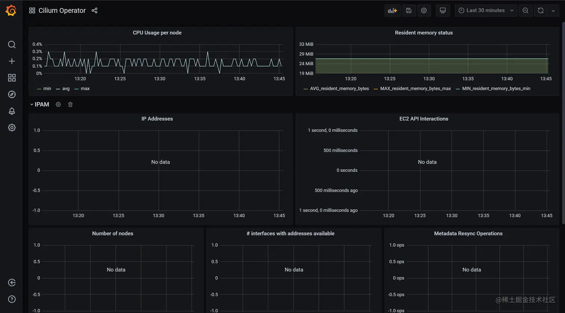
Task: Open dashboard settings gear in the toolbar
Action: (424, 10)
